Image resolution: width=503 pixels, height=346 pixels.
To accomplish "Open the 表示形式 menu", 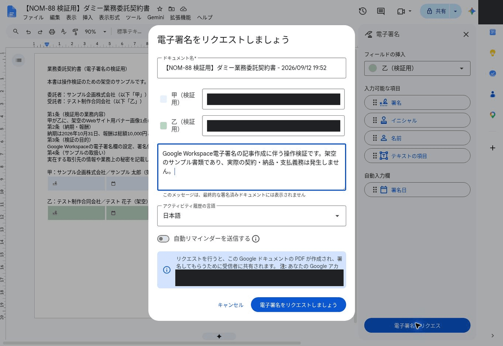I will (x=109, y=17).
